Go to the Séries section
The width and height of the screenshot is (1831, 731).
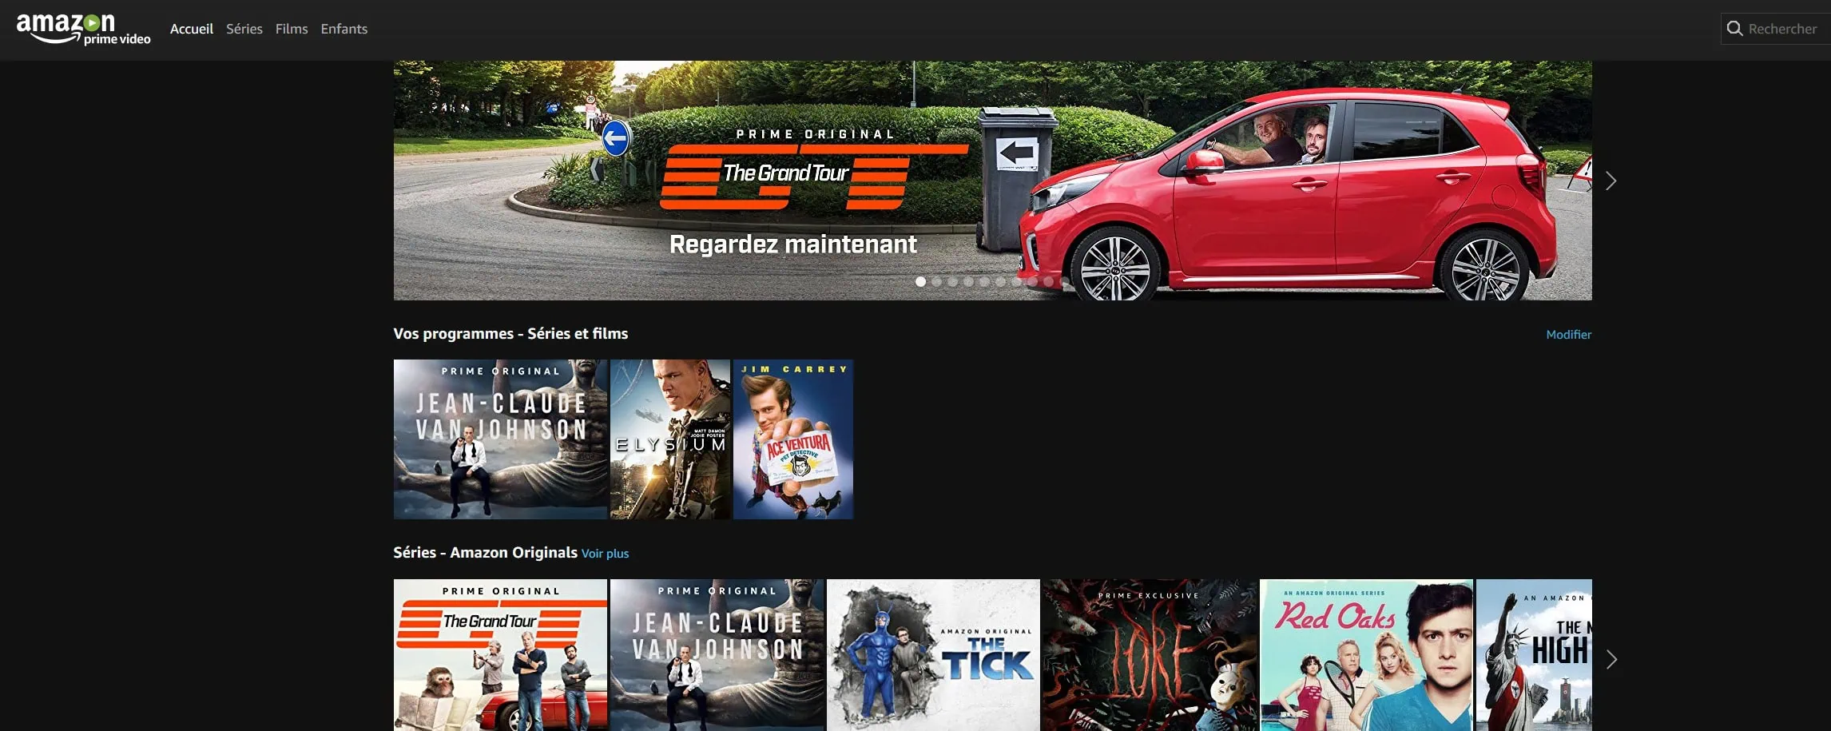coord(244,29)
